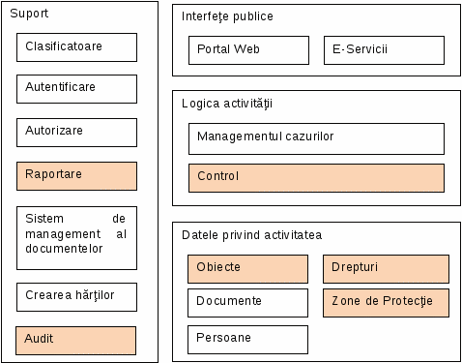Click the Crearea hărţilor box

click(x=76, y=297)
